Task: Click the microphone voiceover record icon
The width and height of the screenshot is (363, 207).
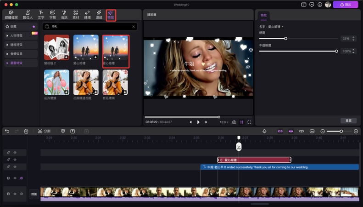Action: tap(264, 131)
